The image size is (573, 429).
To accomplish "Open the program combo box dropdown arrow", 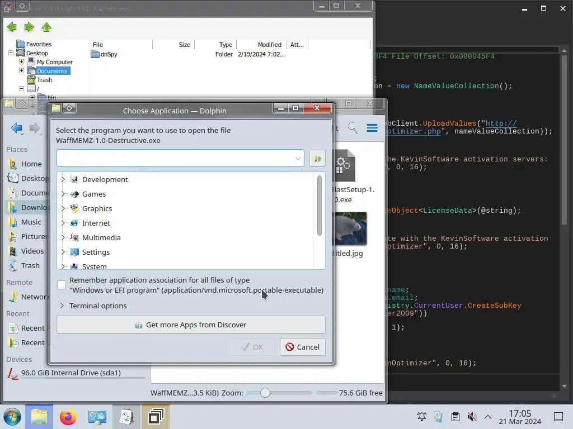I will (x=298, y=158).
